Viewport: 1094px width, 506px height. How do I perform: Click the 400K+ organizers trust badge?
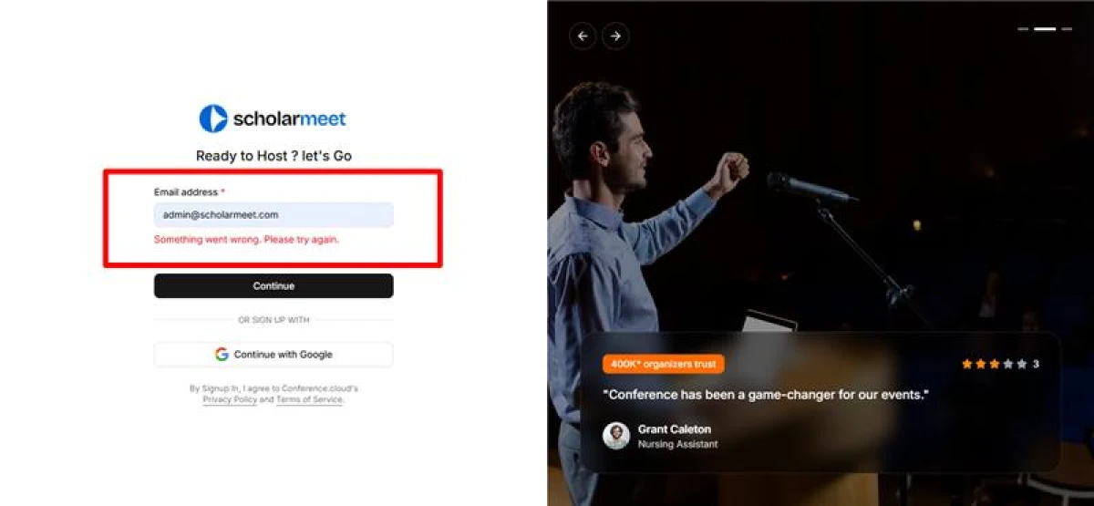(x=664, y=364)
